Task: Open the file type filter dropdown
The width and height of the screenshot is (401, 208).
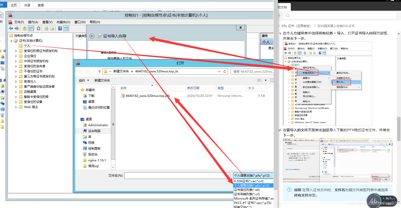Action: [x=253, y=175]
